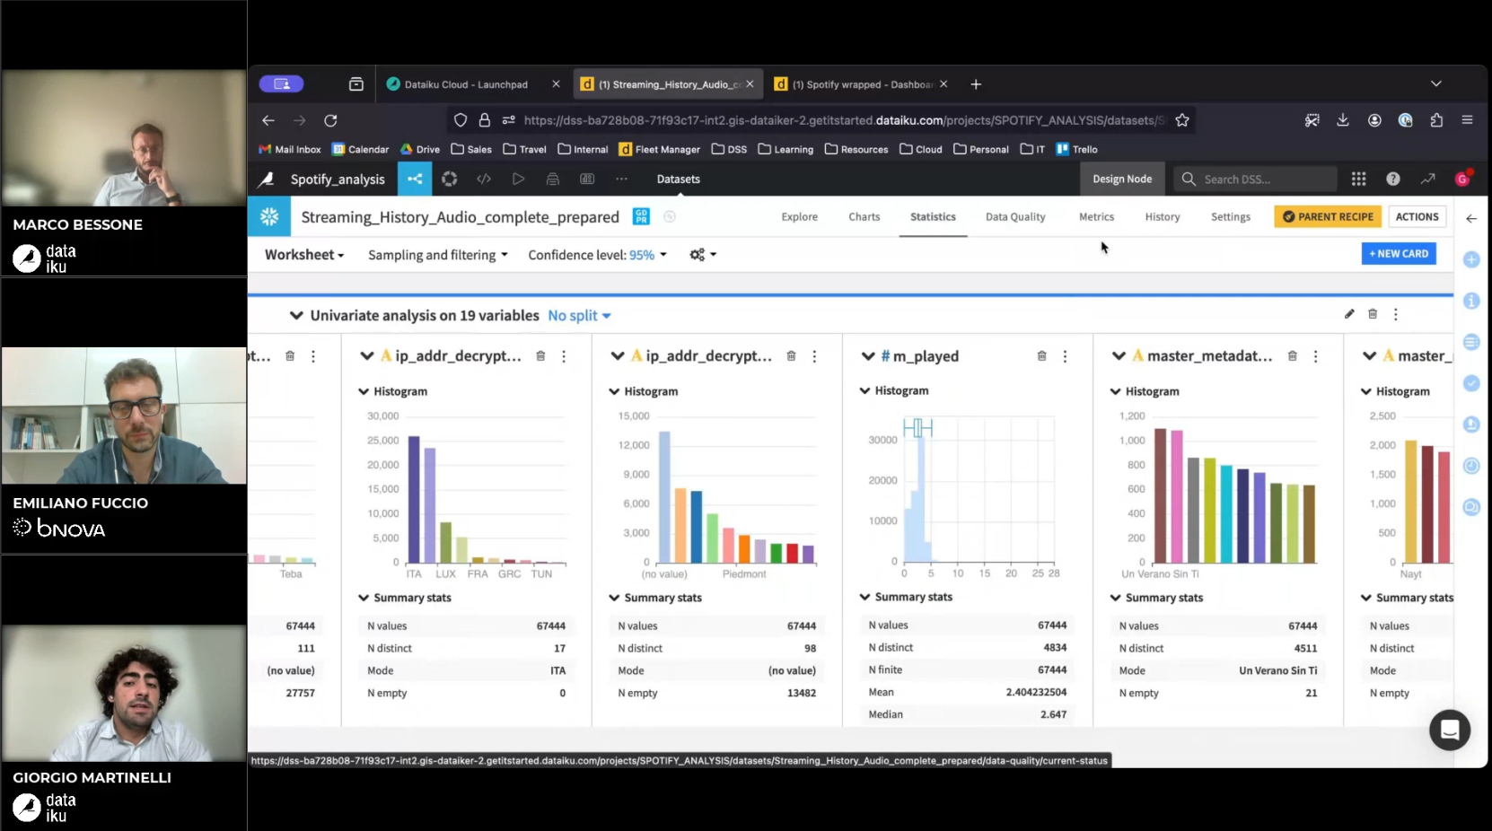The image size is (1492, 831).
Task: Switch to Dataiku Cloud Launchpad browser tab
Action: tap(467, 84)
